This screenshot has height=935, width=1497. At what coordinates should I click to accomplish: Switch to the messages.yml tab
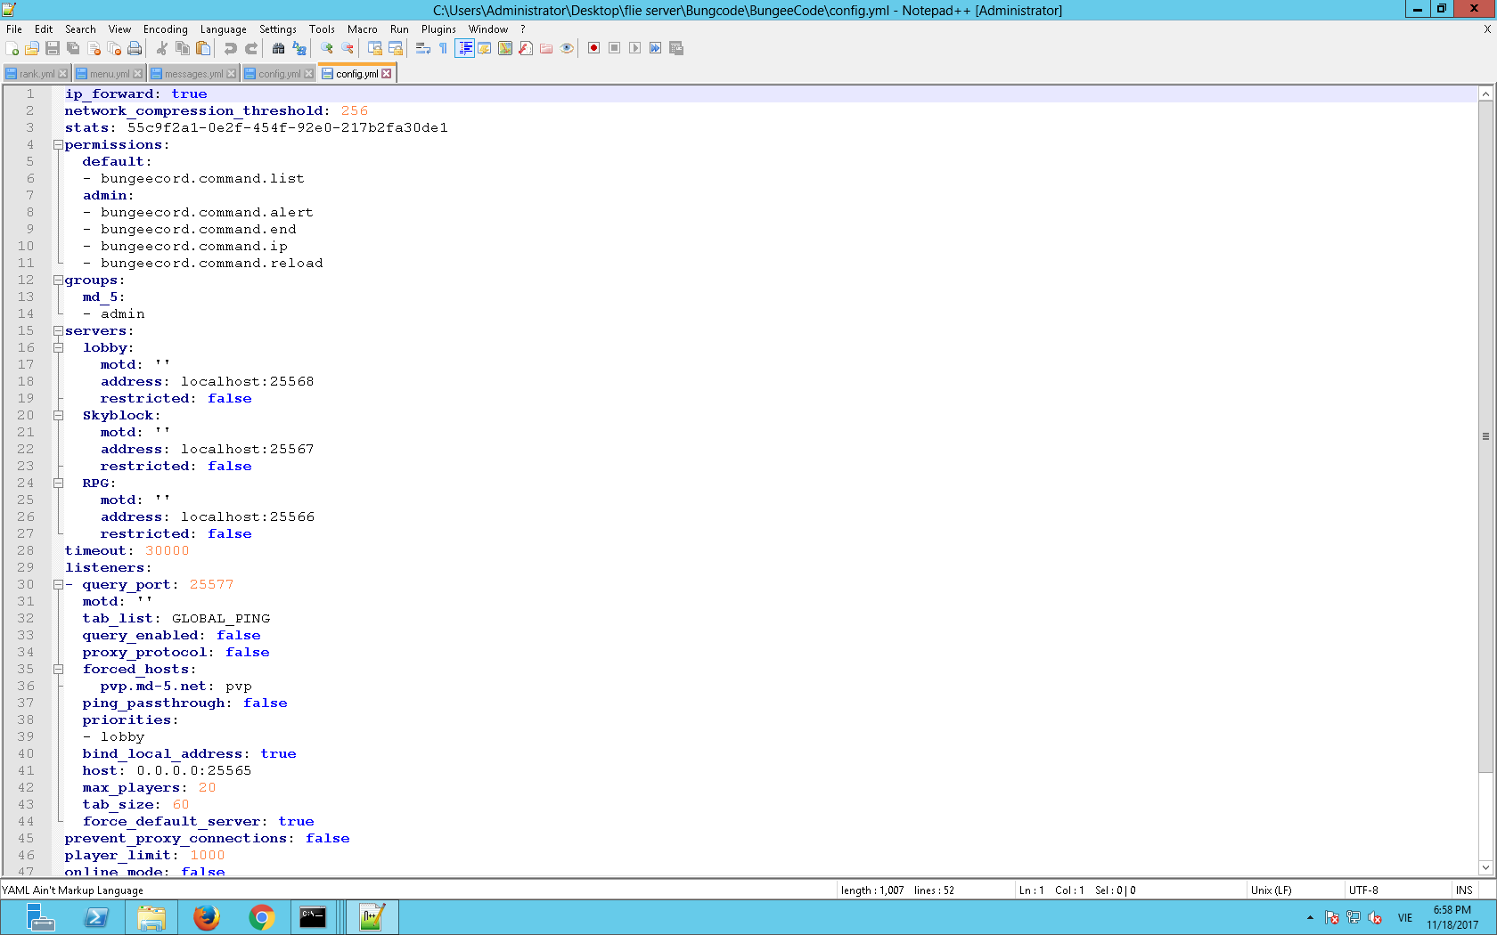[x=192, y=74]
